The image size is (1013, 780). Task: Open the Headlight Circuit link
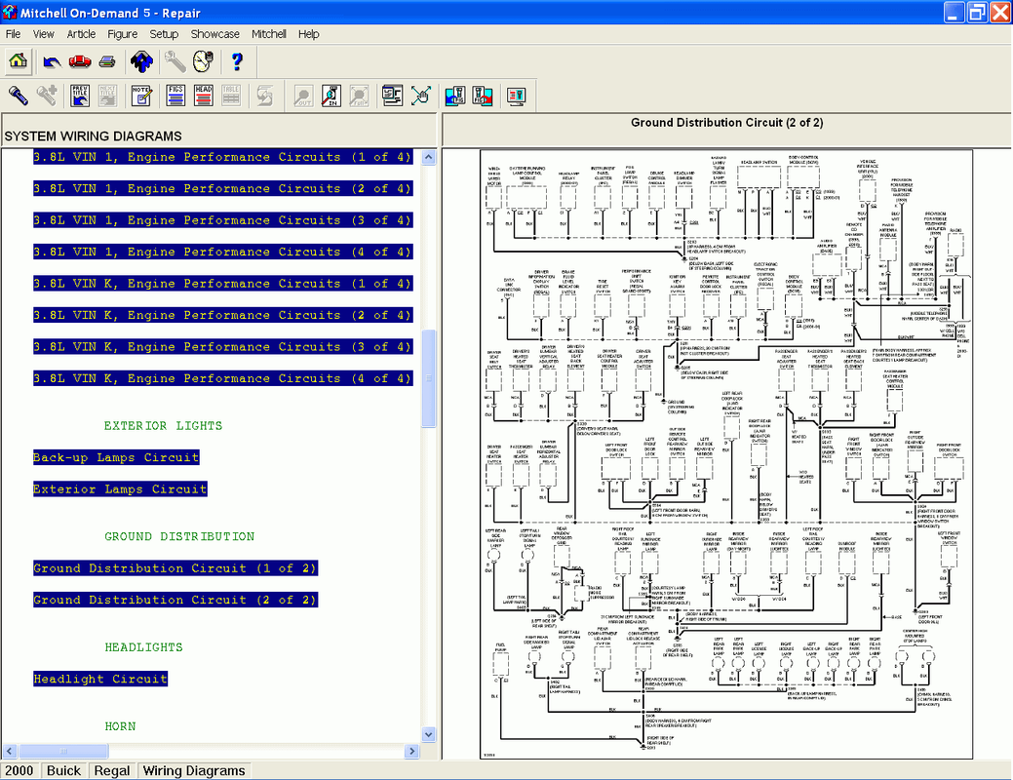coord(100,679)
